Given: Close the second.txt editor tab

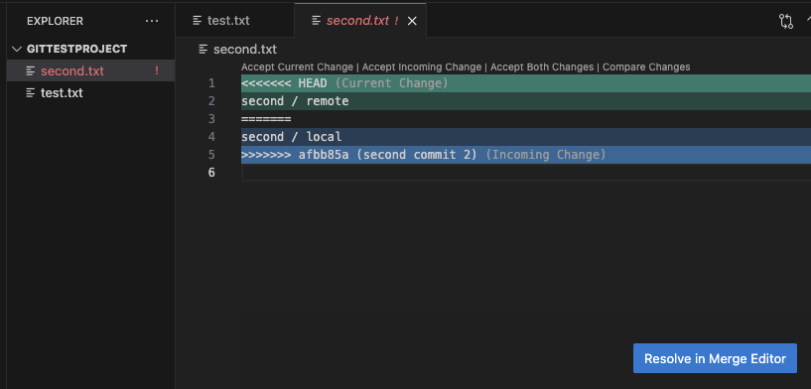Looking at the screenshot, I should (412, 21).
